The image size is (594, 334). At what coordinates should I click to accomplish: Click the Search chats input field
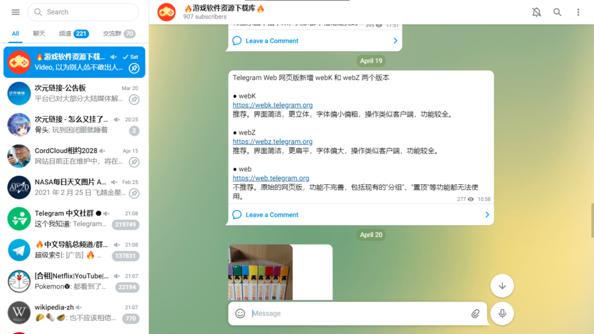(x=83, y=12)
